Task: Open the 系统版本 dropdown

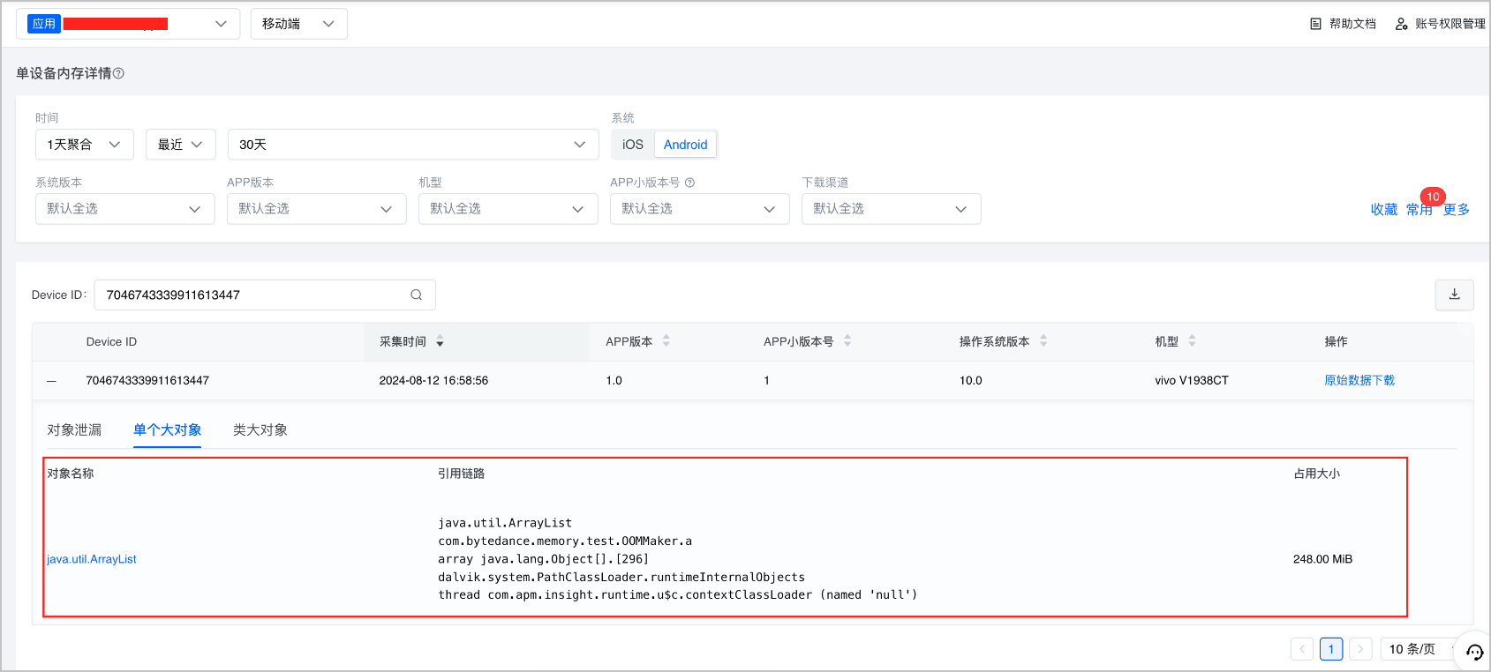Action: pyautogui.click(x=125, y=209)
